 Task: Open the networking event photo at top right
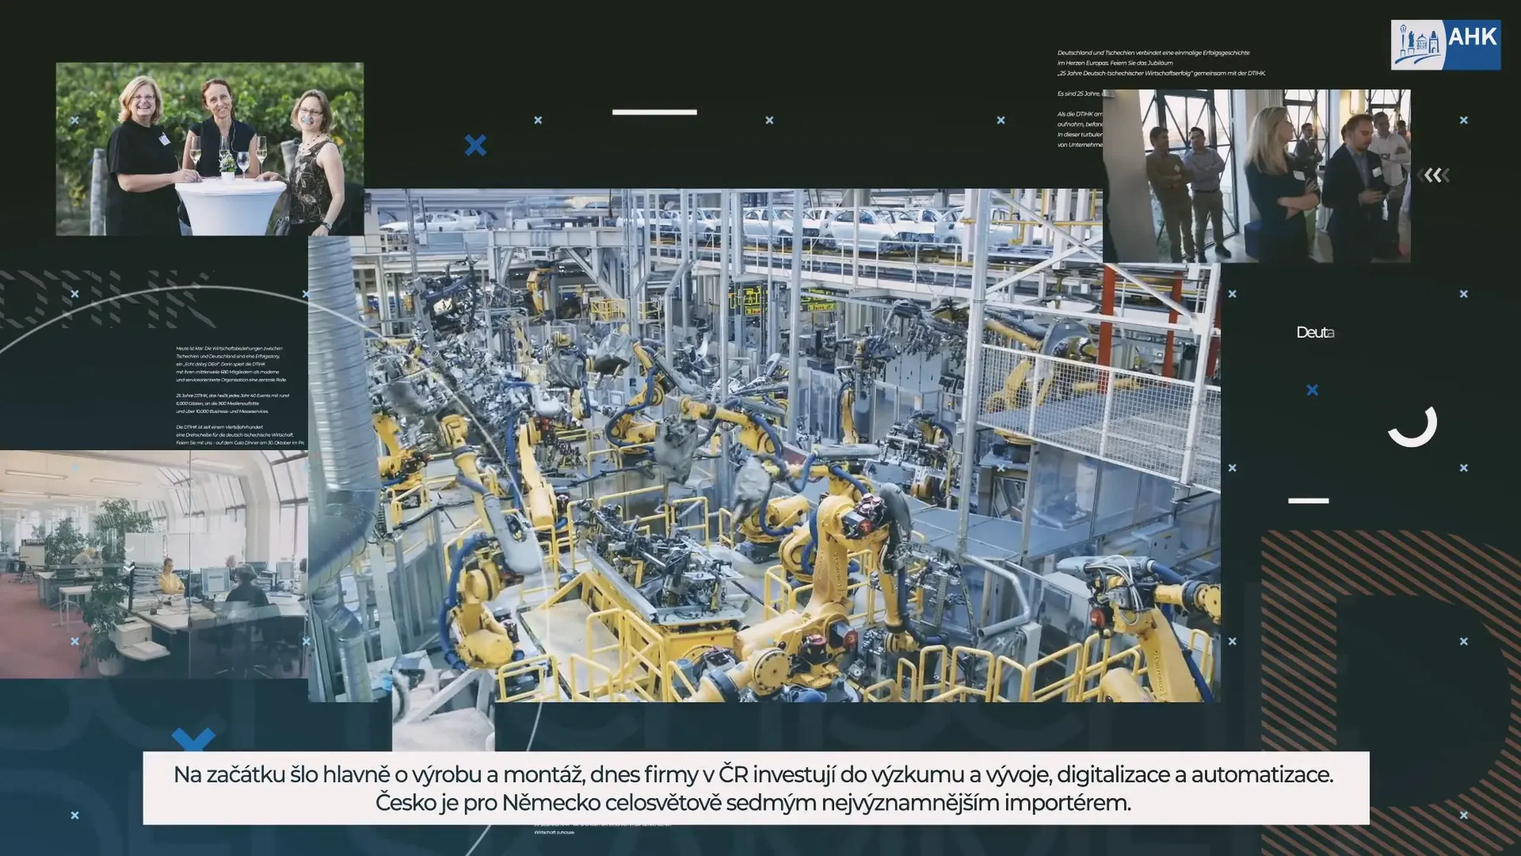(x=1256, y=175)
